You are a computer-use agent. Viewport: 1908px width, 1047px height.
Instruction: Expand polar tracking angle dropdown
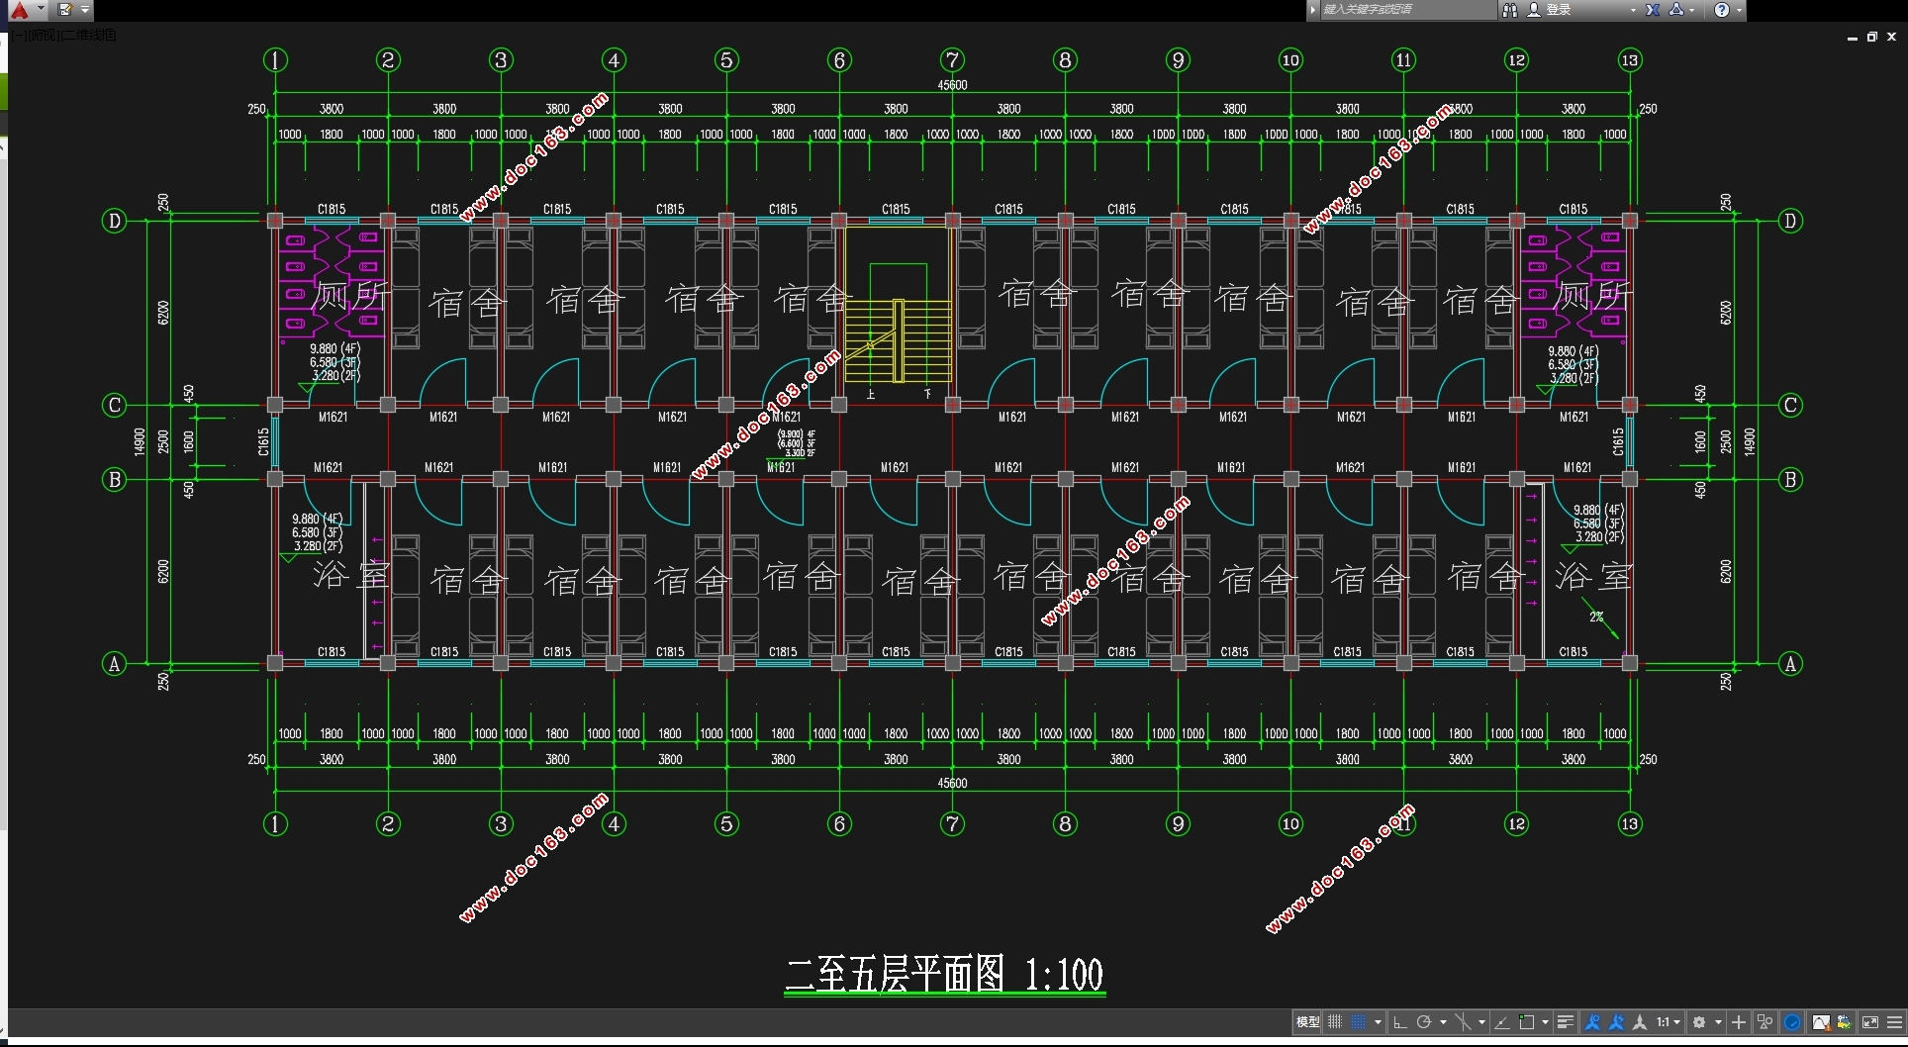[1443, 1022]
